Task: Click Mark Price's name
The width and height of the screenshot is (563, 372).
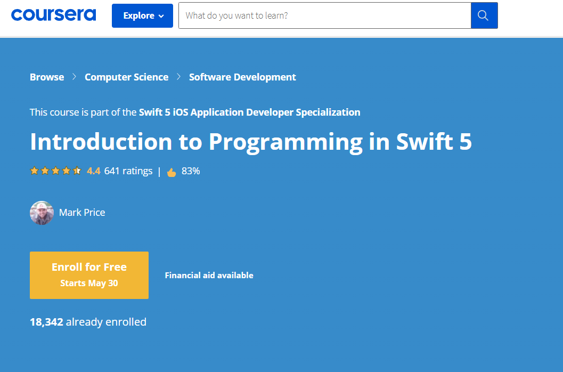Action: (81, 212)
